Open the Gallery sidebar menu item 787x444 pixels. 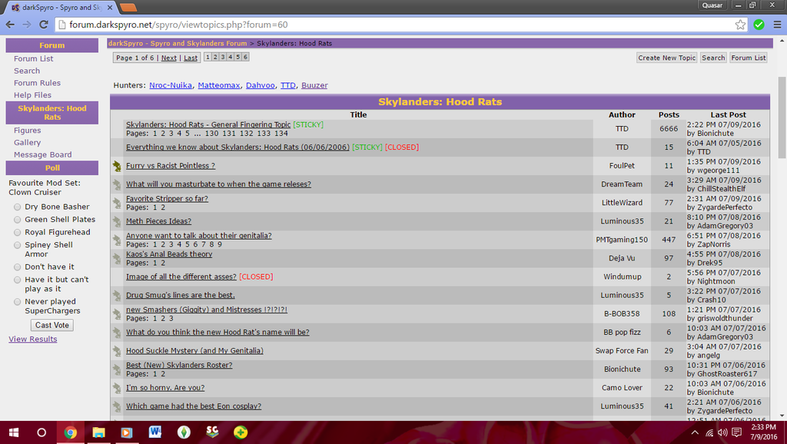point(27,142)
